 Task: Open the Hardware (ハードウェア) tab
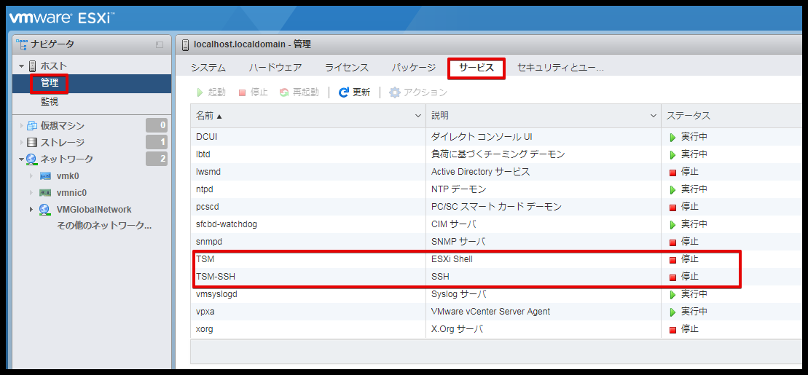(275, 68)
